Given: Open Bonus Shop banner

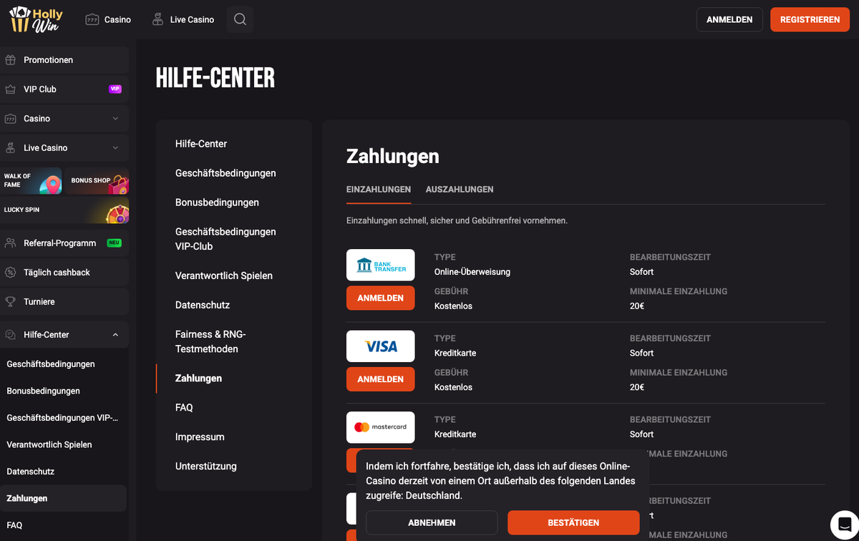Looking at the screenshot, I should tap(97, 181).
